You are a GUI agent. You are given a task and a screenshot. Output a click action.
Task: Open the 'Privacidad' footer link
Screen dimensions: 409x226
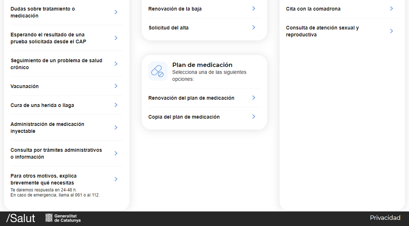click(385, 218)
